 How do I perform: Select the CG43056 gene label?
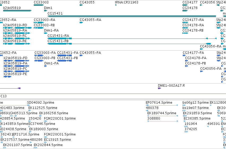[207, 2]
